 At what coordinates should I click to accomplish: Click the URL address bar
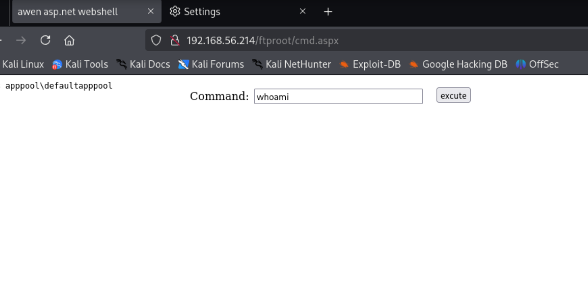tap(358, 40)
